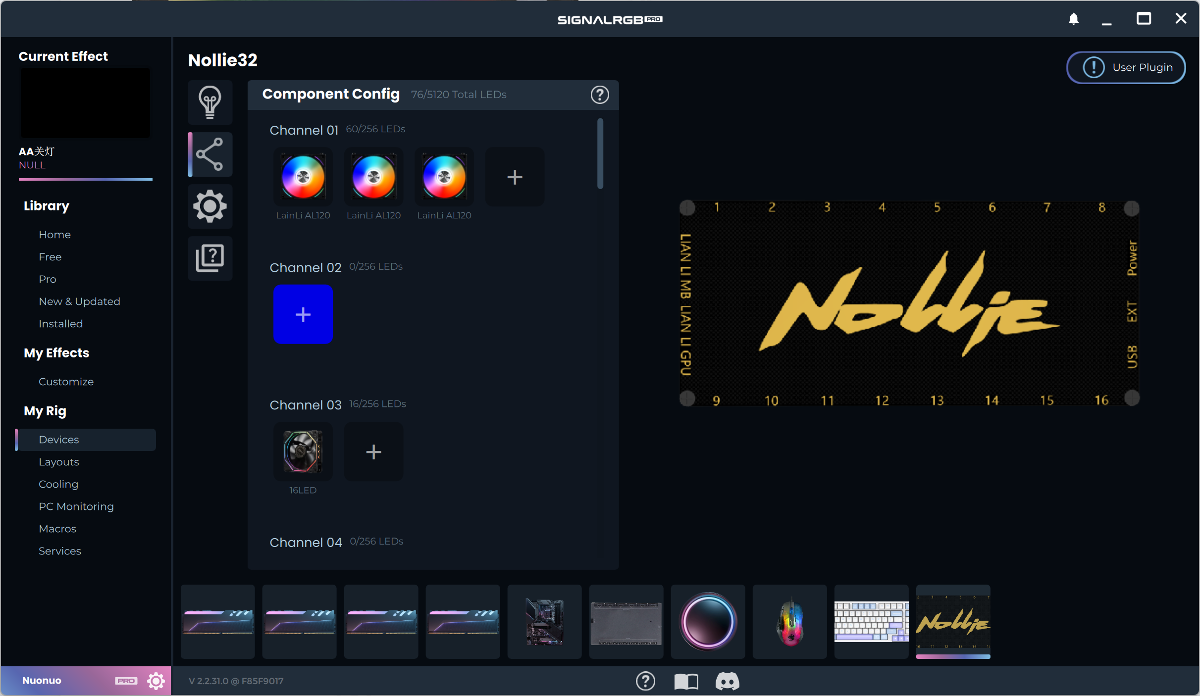Select the gray controller box device thumbnail
This screenshot has width=1200, height=696.
pyautogui.click(x=626, y=621)
